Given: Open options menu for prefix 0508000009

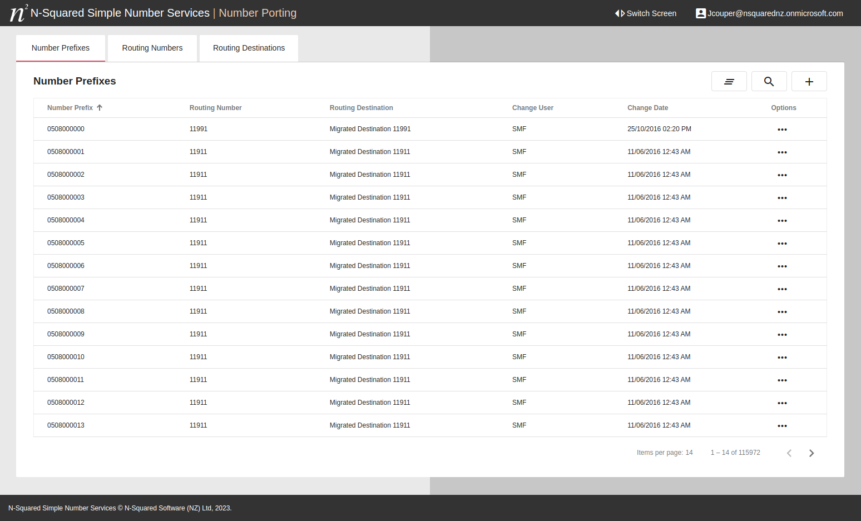Looking at the screenshot, I should (782, 335).
